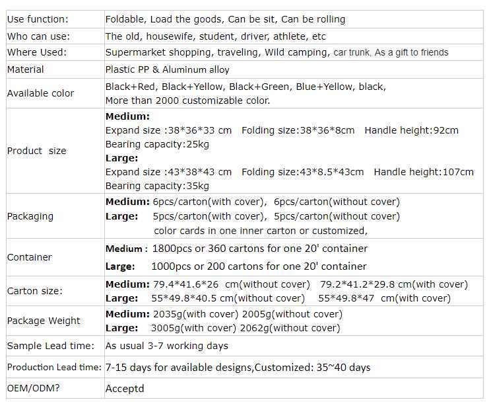Click the "Acceptd" value cell
Screen dimensions: 491x402
pyautogui.click(x=125, y=389)
